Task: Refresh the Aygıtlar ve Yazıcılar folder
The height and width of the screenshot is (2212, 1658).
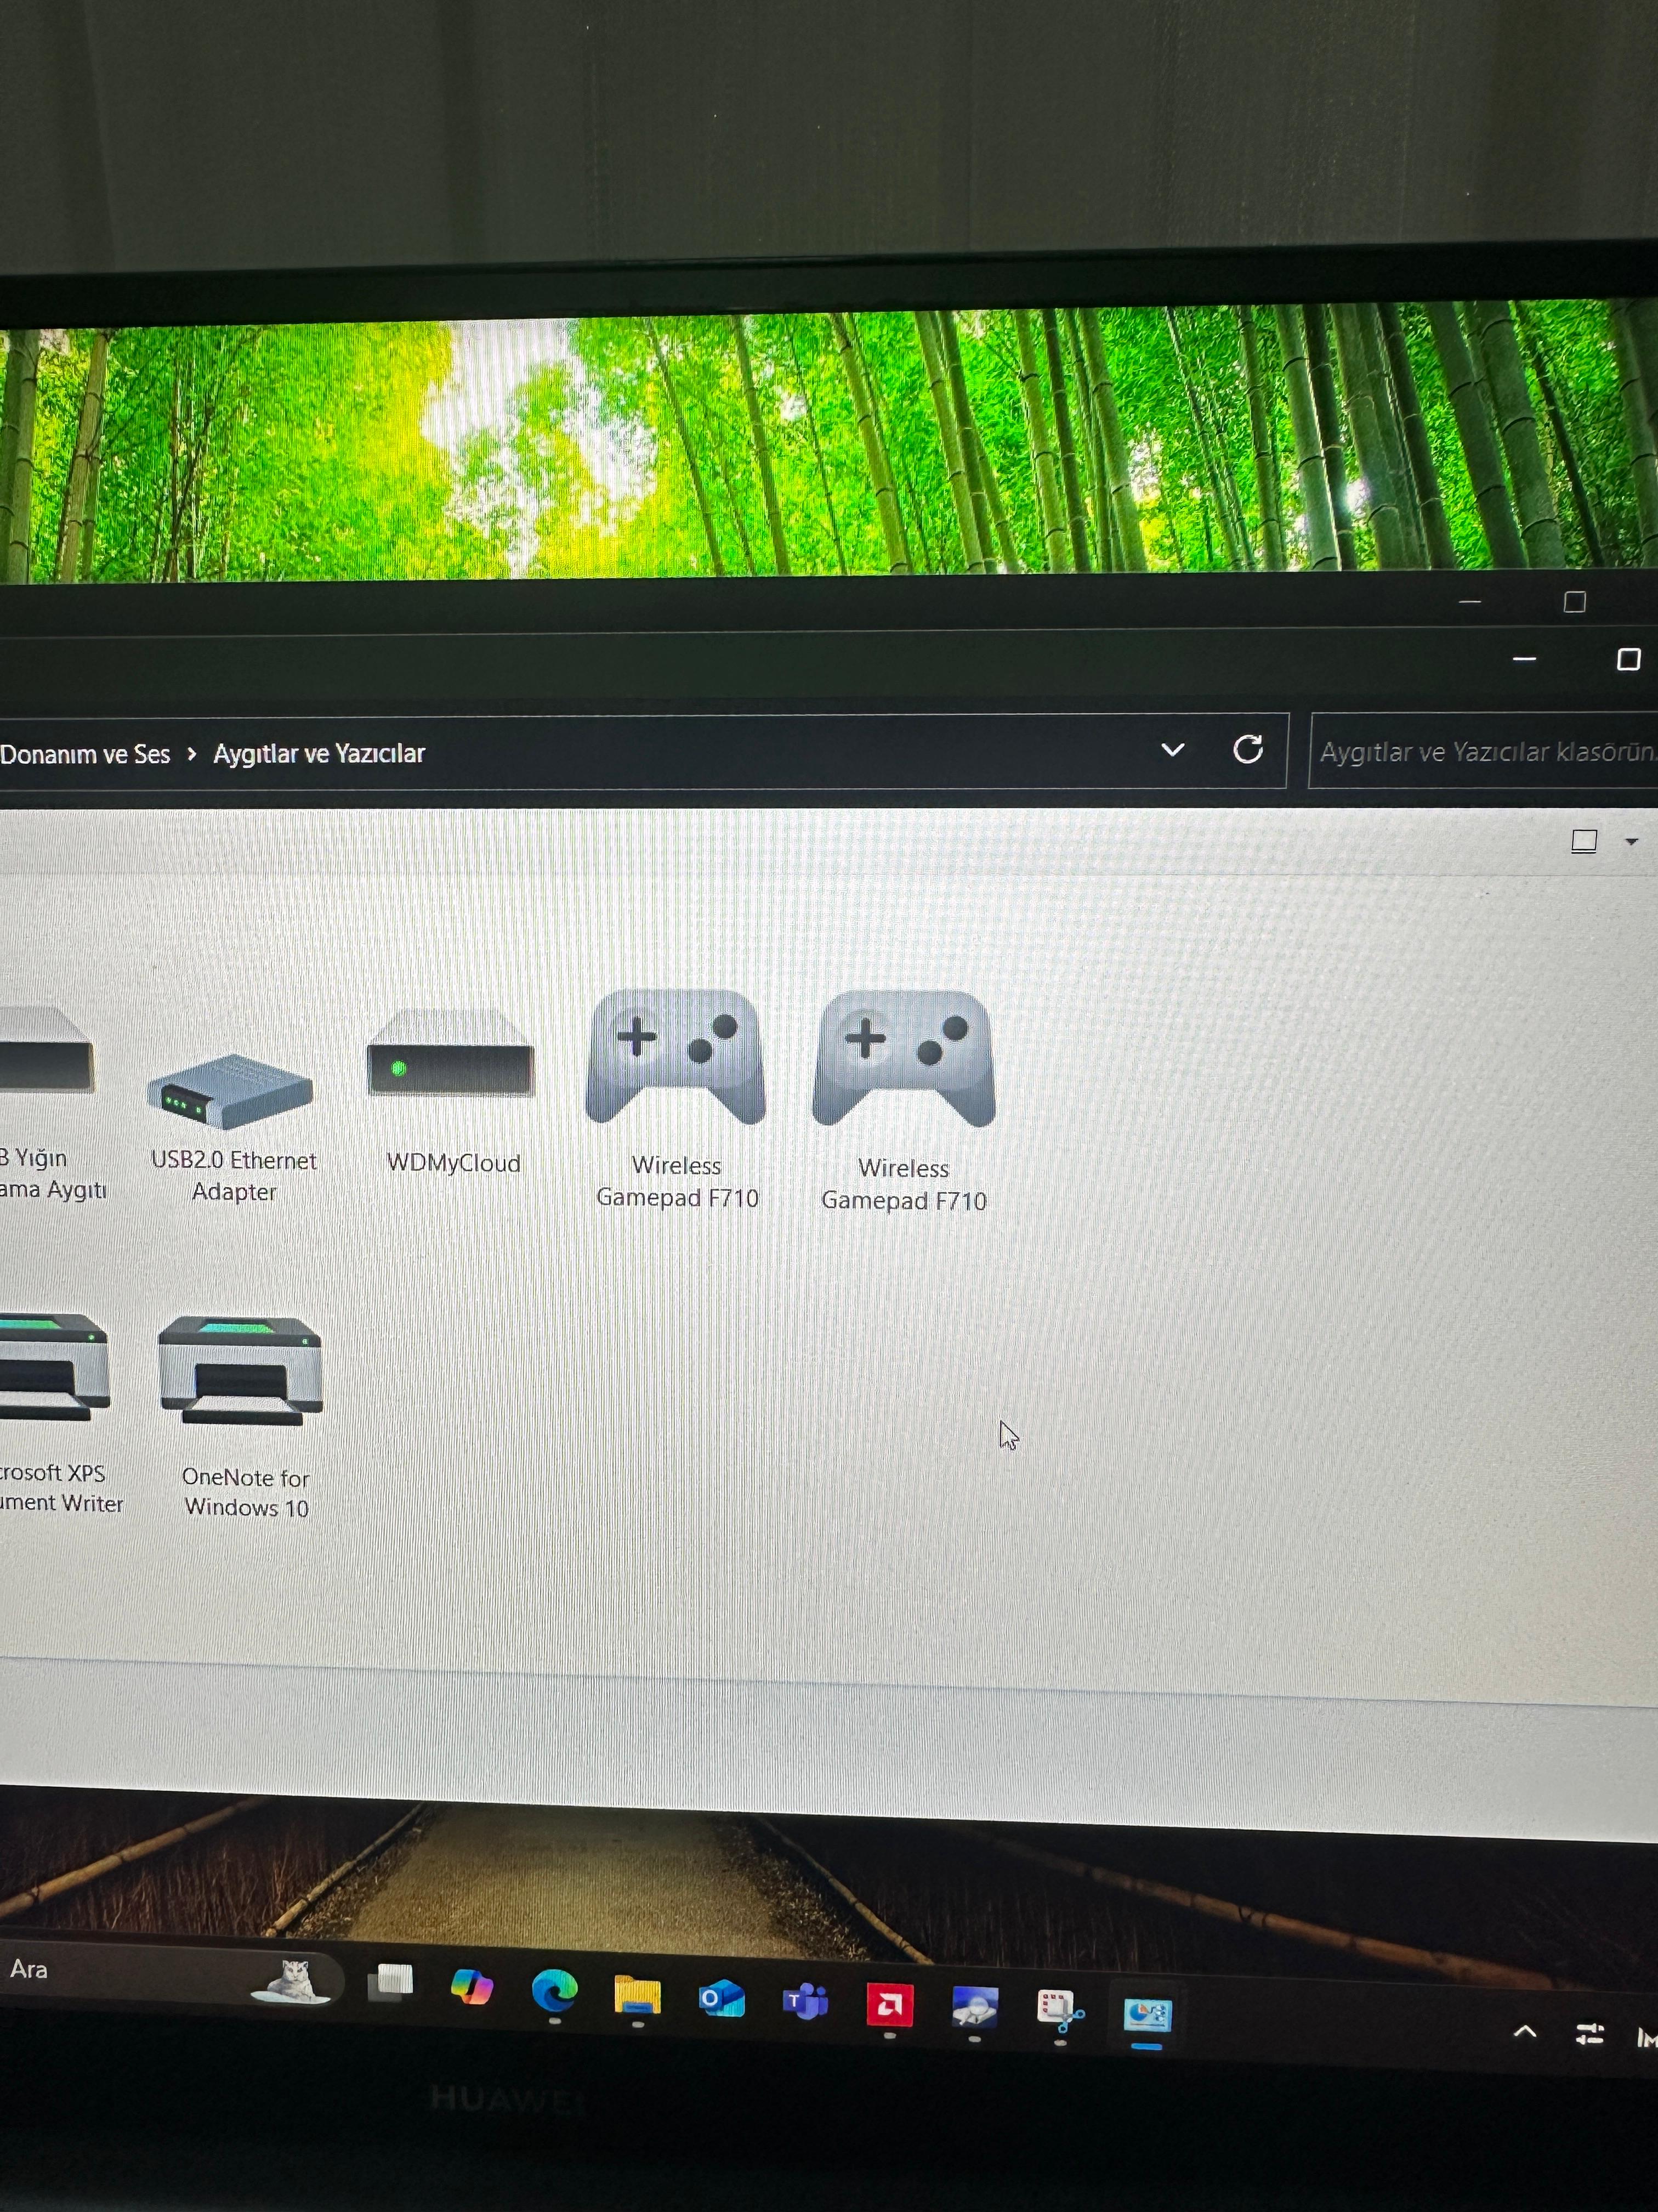Action: [x=1247, y=750]
